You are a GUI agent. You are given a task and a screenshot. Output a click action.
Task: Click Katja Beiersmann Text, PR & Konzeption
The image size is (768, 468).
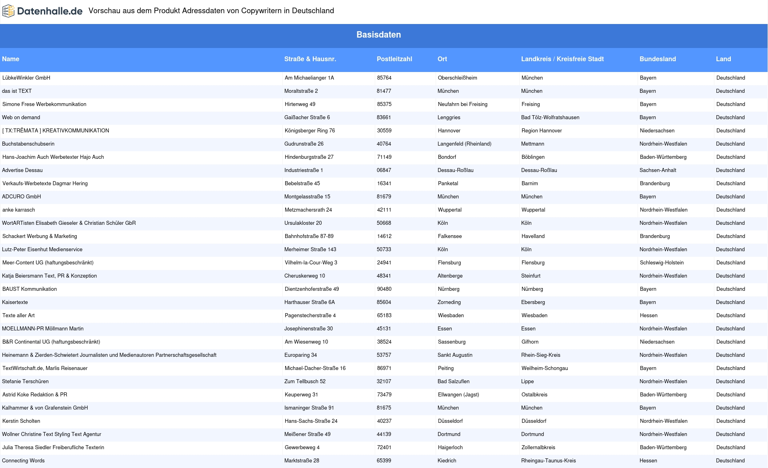(x=50, y=276)
